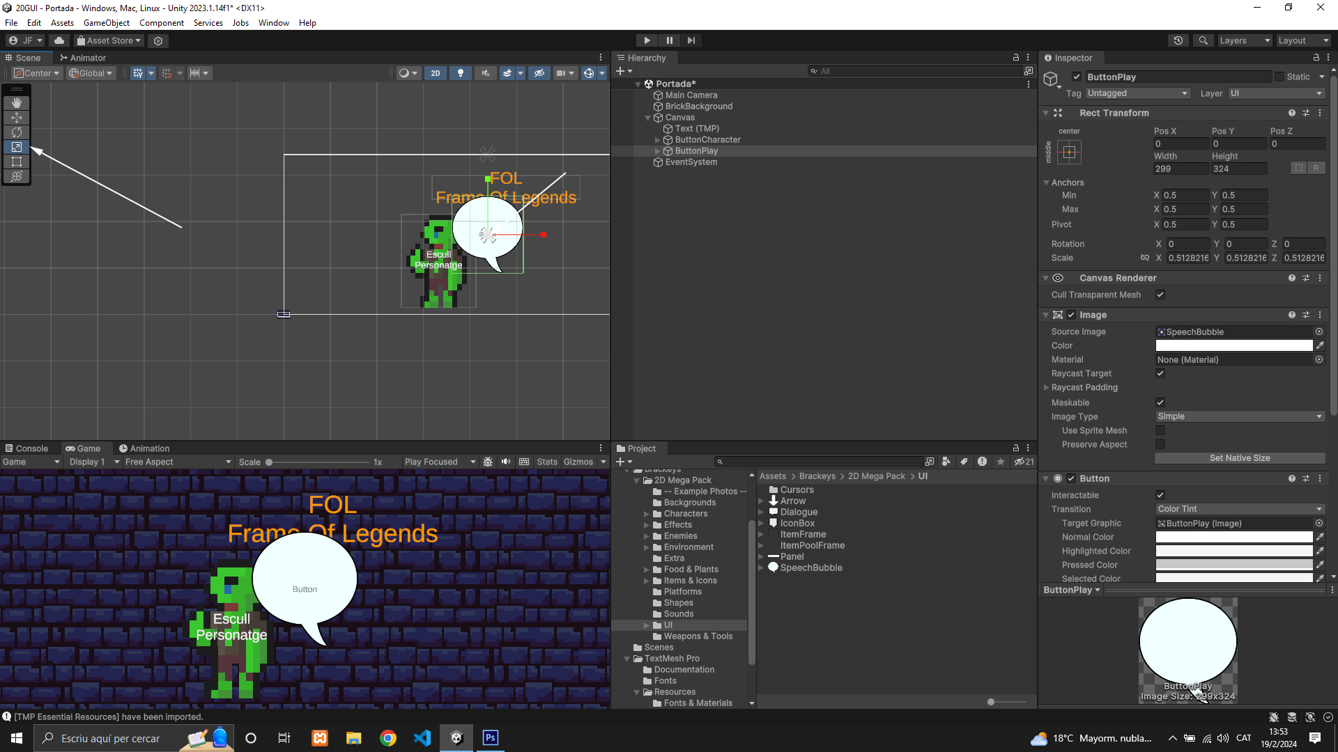Screen dimensions: 1338x752
Task: Toggle scene lighting bulb icon
Action: pos(460,73)
